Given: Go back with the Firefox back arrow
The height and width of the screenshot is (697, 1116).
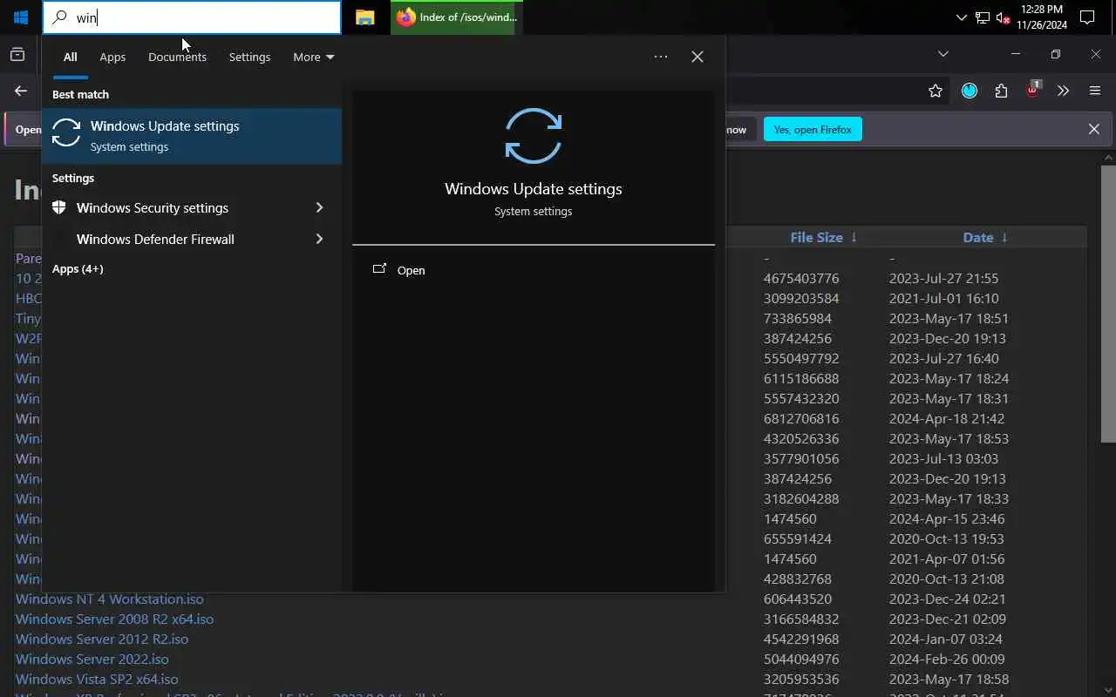Looking at the screenshot, I should click(x=21, y=91).
